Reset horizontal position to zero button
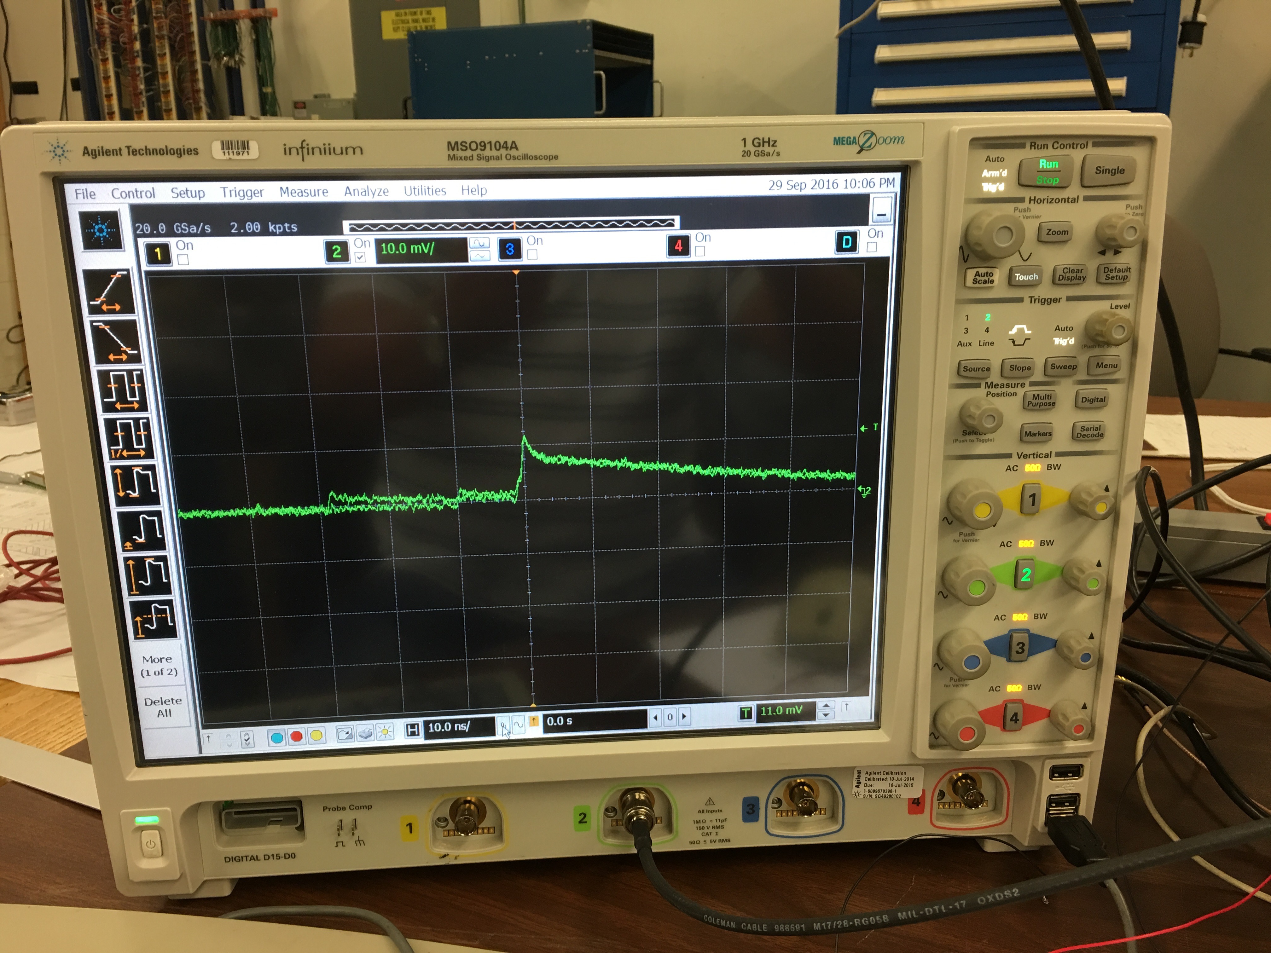The height and width of the screenshot is (953, 1271). [670, 717]
